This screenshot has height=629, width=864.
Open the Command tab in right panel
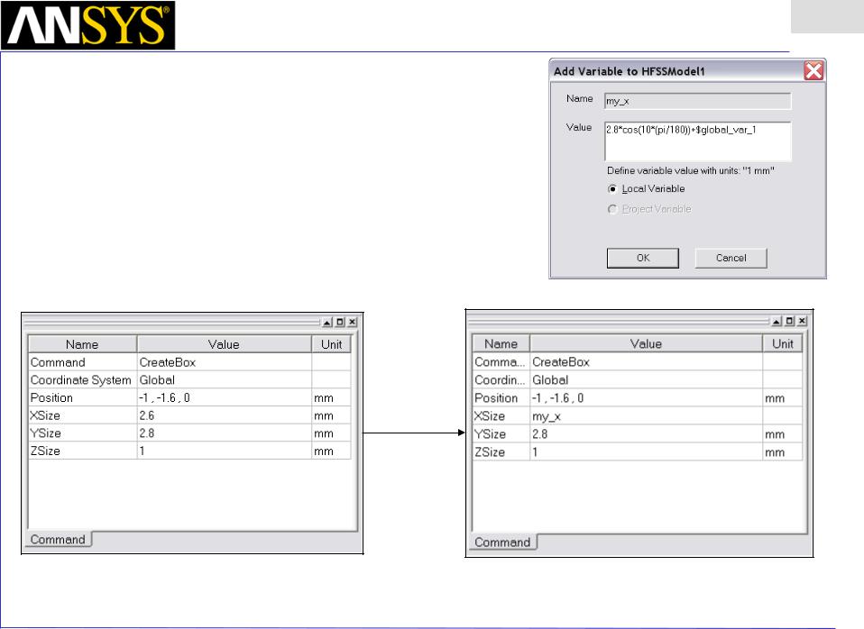[502, 542]
